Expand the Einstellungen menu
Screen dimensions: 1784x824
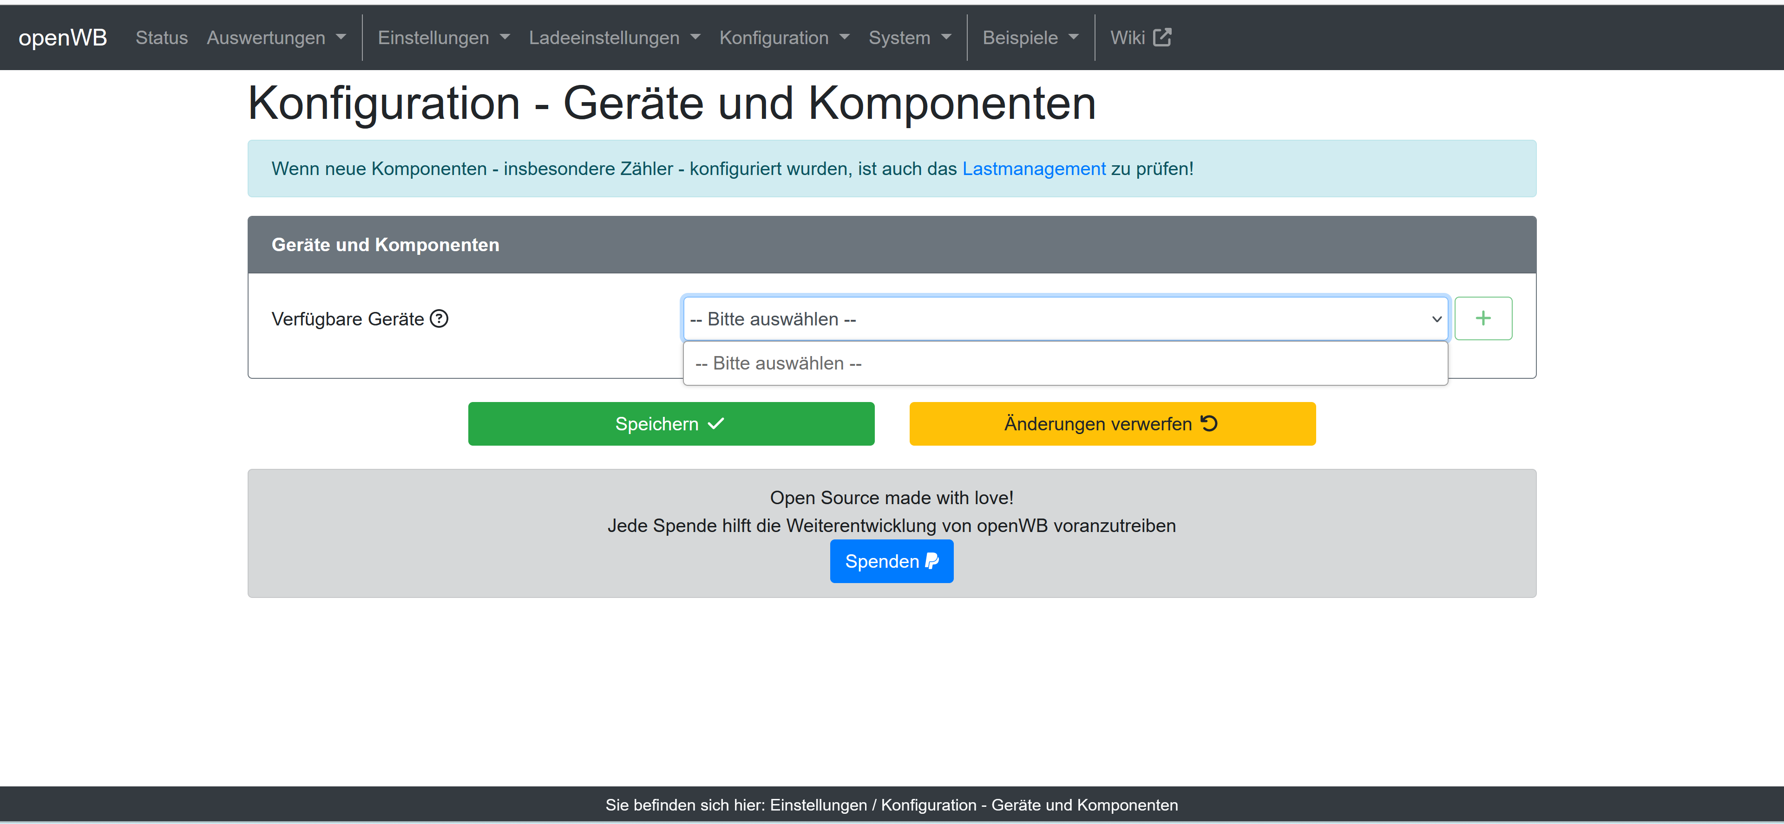click(x=443, y=37)
